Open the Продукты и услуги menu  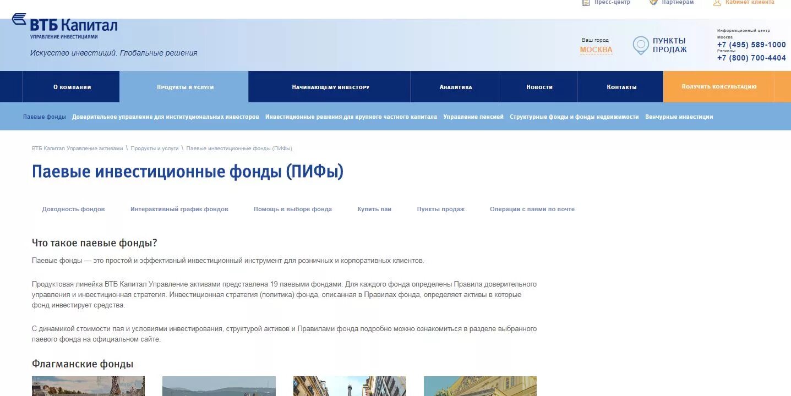coord(185,87)
